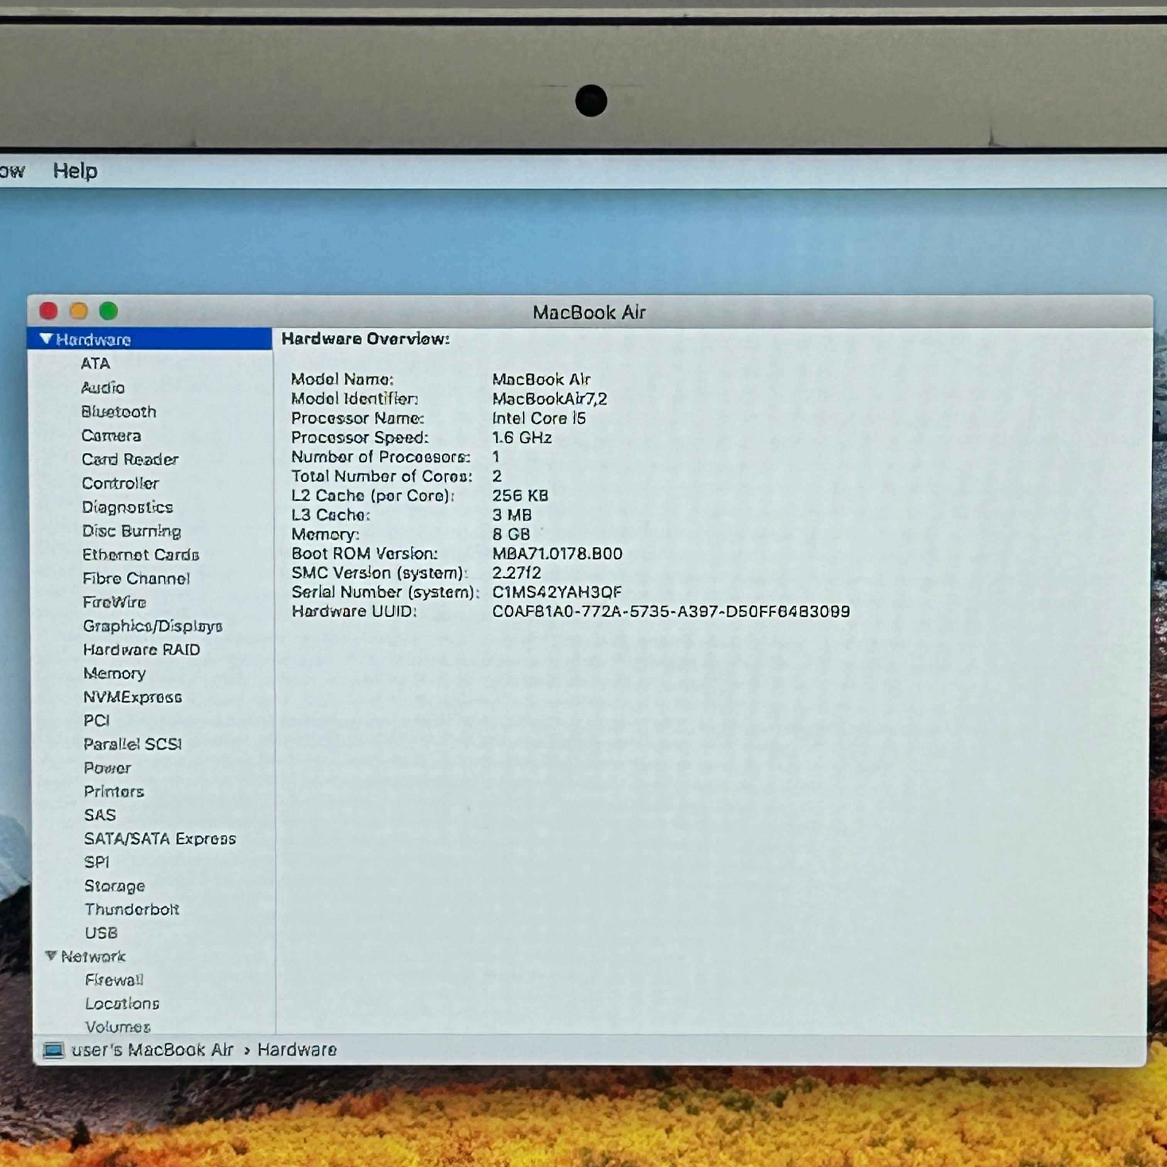The width and height of the screenshot is (1167, 1167).
Task: Select Bluetooth in the sidebar
Action: (x=119, y=411)
